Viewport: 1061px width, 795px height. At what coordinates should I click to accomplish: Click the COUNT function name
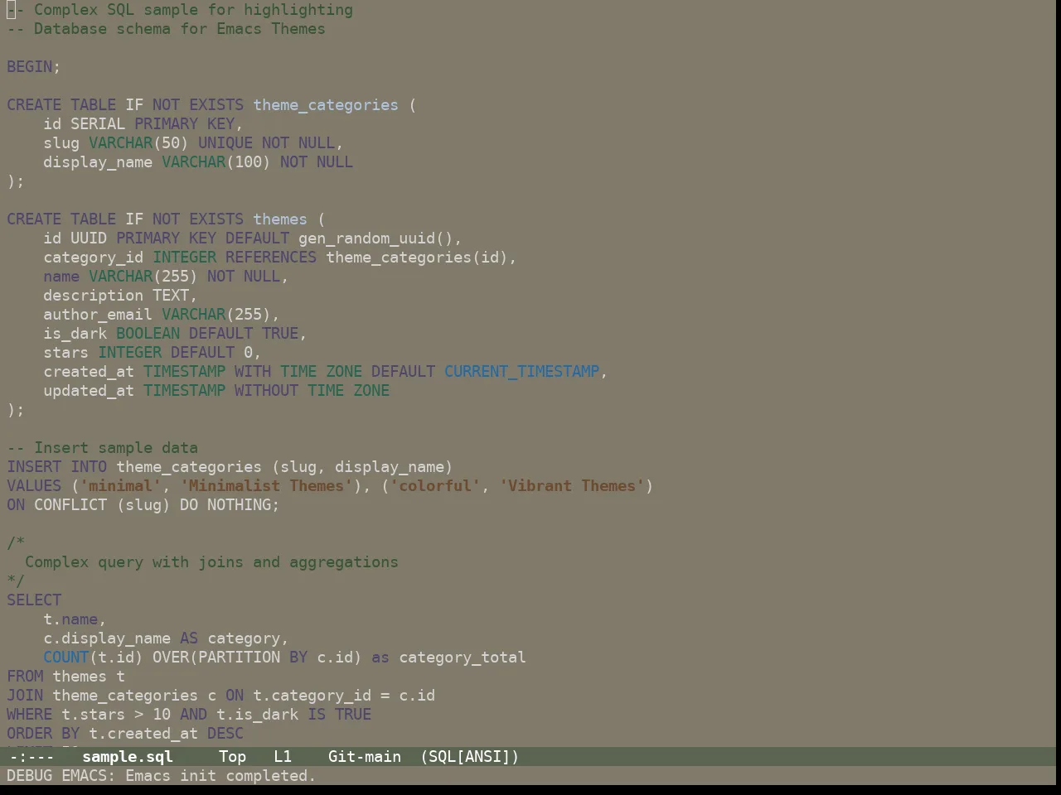[66, 658]
